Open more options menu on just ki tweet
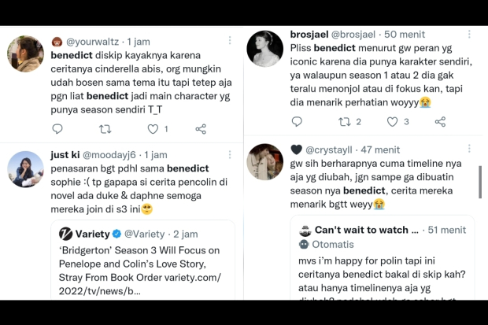Viewport: 488px width, 325px height. pos(230,155)
